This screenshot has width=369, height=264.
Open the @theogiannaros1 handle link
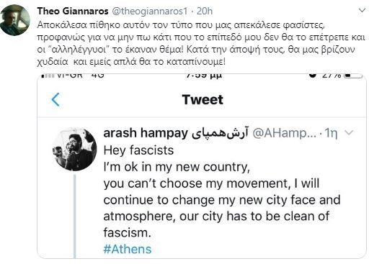click(149, 12)
